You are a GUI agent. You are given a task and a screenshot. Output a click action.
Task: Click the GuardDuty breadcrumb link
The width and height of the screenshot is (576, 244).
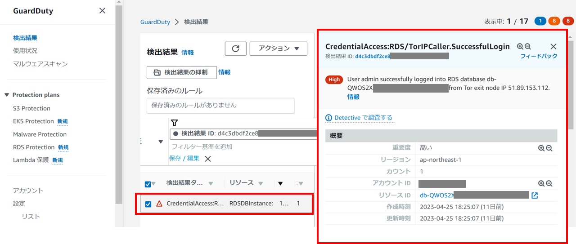point(155,22)
